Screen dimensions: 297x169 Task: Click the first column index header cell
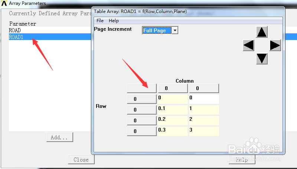tap(173, 88)
